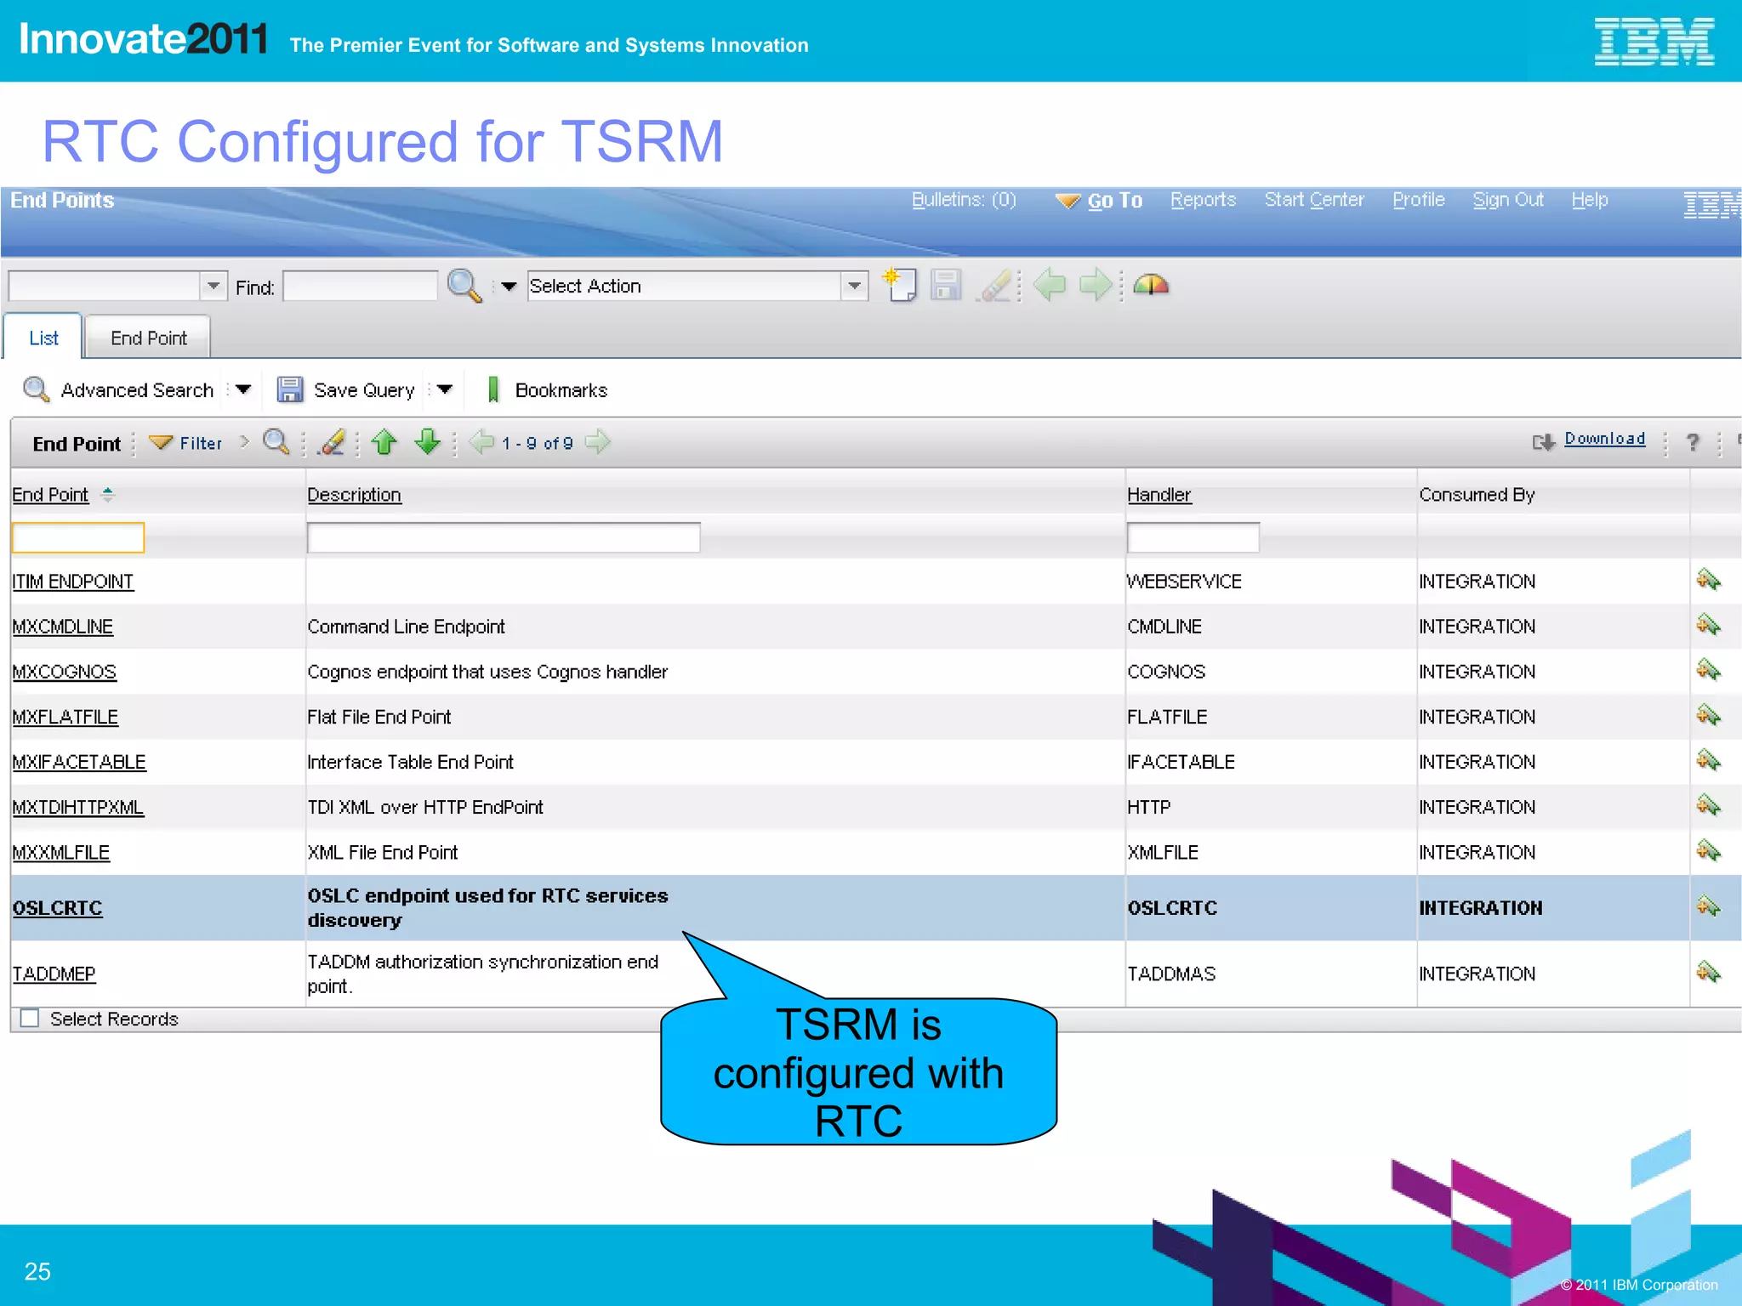This screenshot has width=1742, height=1306.
Task: Click bookmark icon for TADDMEP row
Action: (1708, 973)
